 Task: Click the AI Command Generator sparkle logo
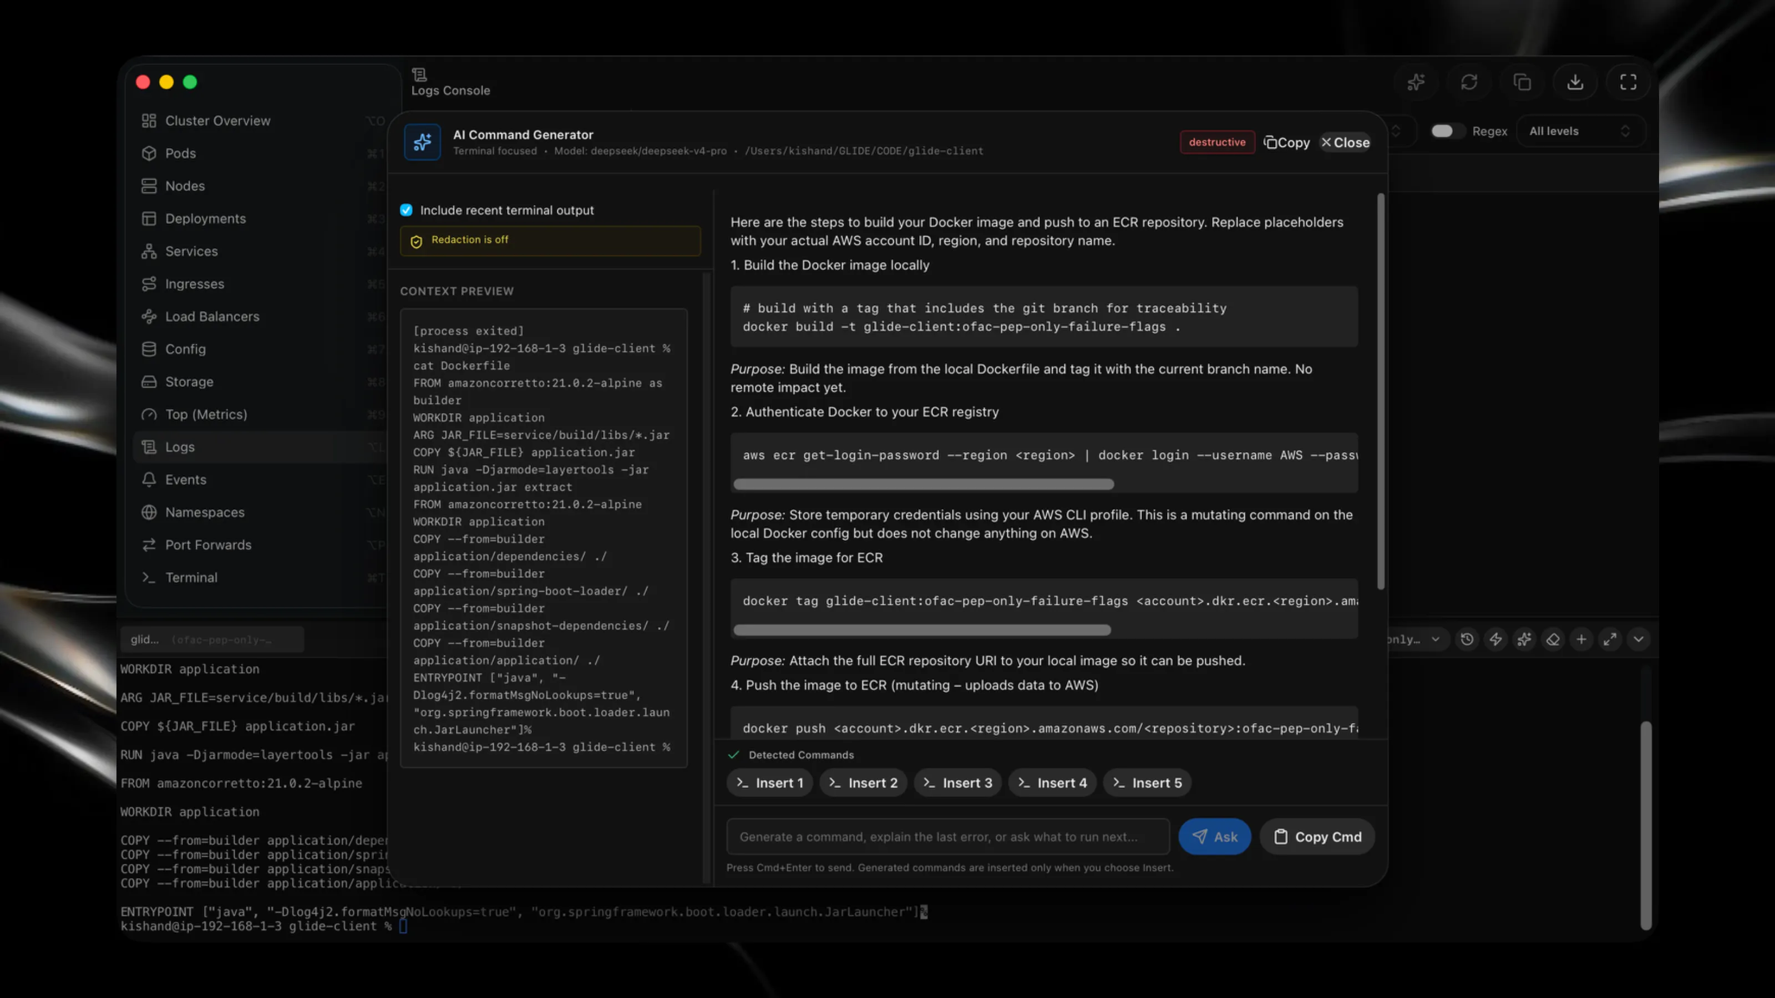[422, 142]
